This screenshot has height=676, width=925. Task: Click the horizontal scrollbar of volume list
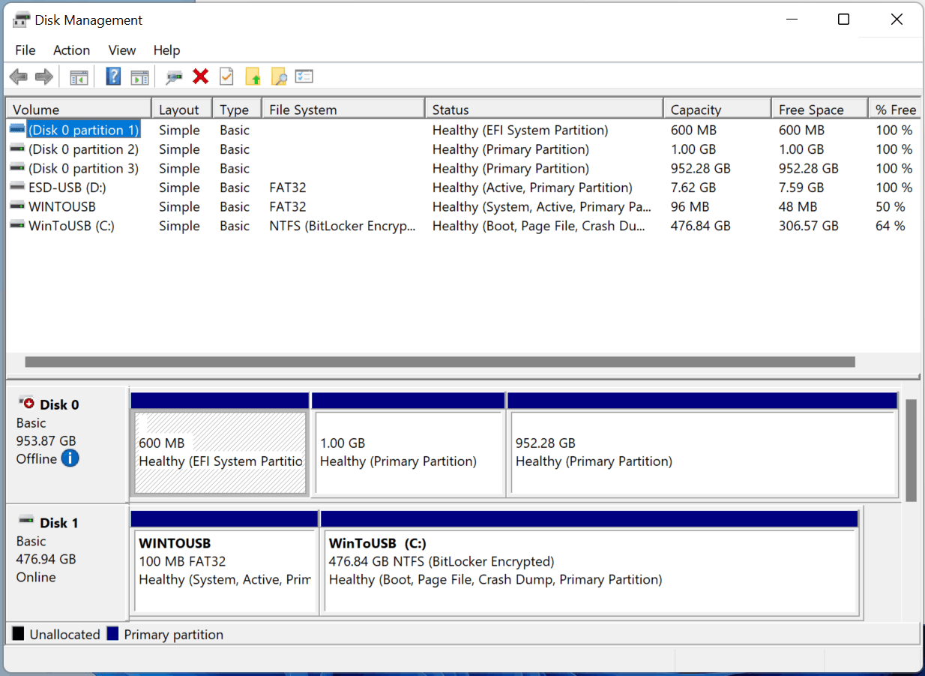point(440,362)
